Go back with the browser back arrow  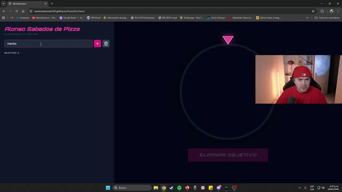(4, 11)
